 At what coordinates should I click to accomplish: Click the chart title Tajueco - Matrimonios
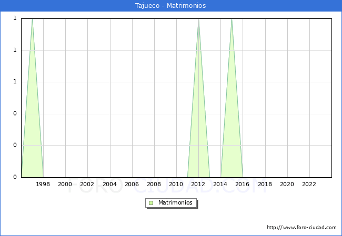pos(171,6)
